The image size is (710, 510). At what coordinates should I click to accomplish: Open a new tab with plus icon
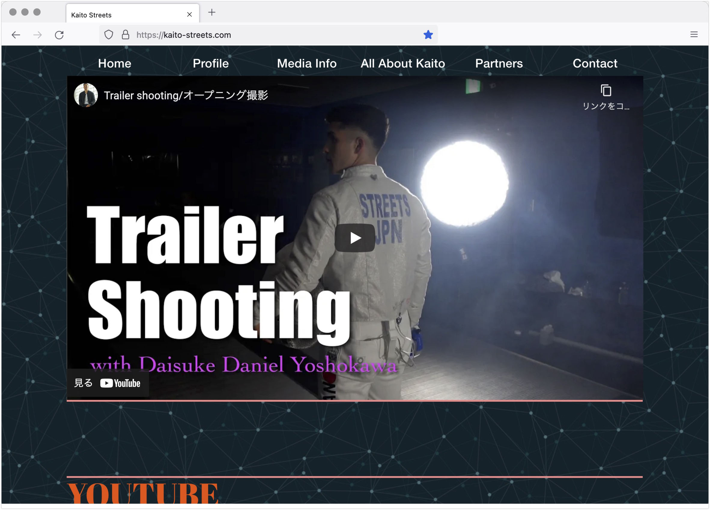pyautogui.click(x=212, y=13)
